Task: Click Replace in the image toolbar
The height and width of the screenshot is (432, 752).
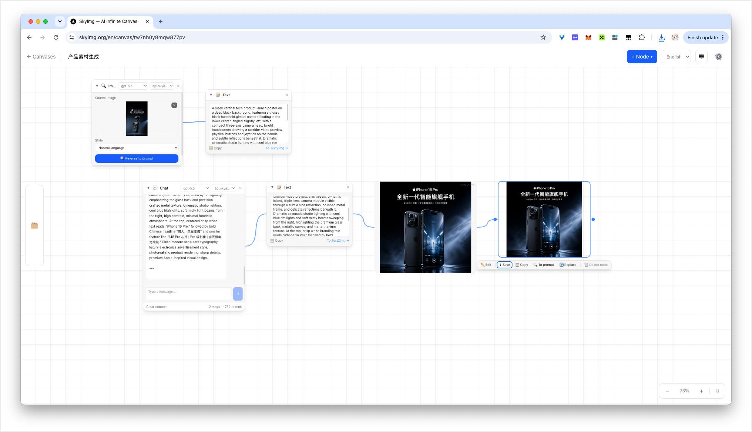Action: click(568, 265)
